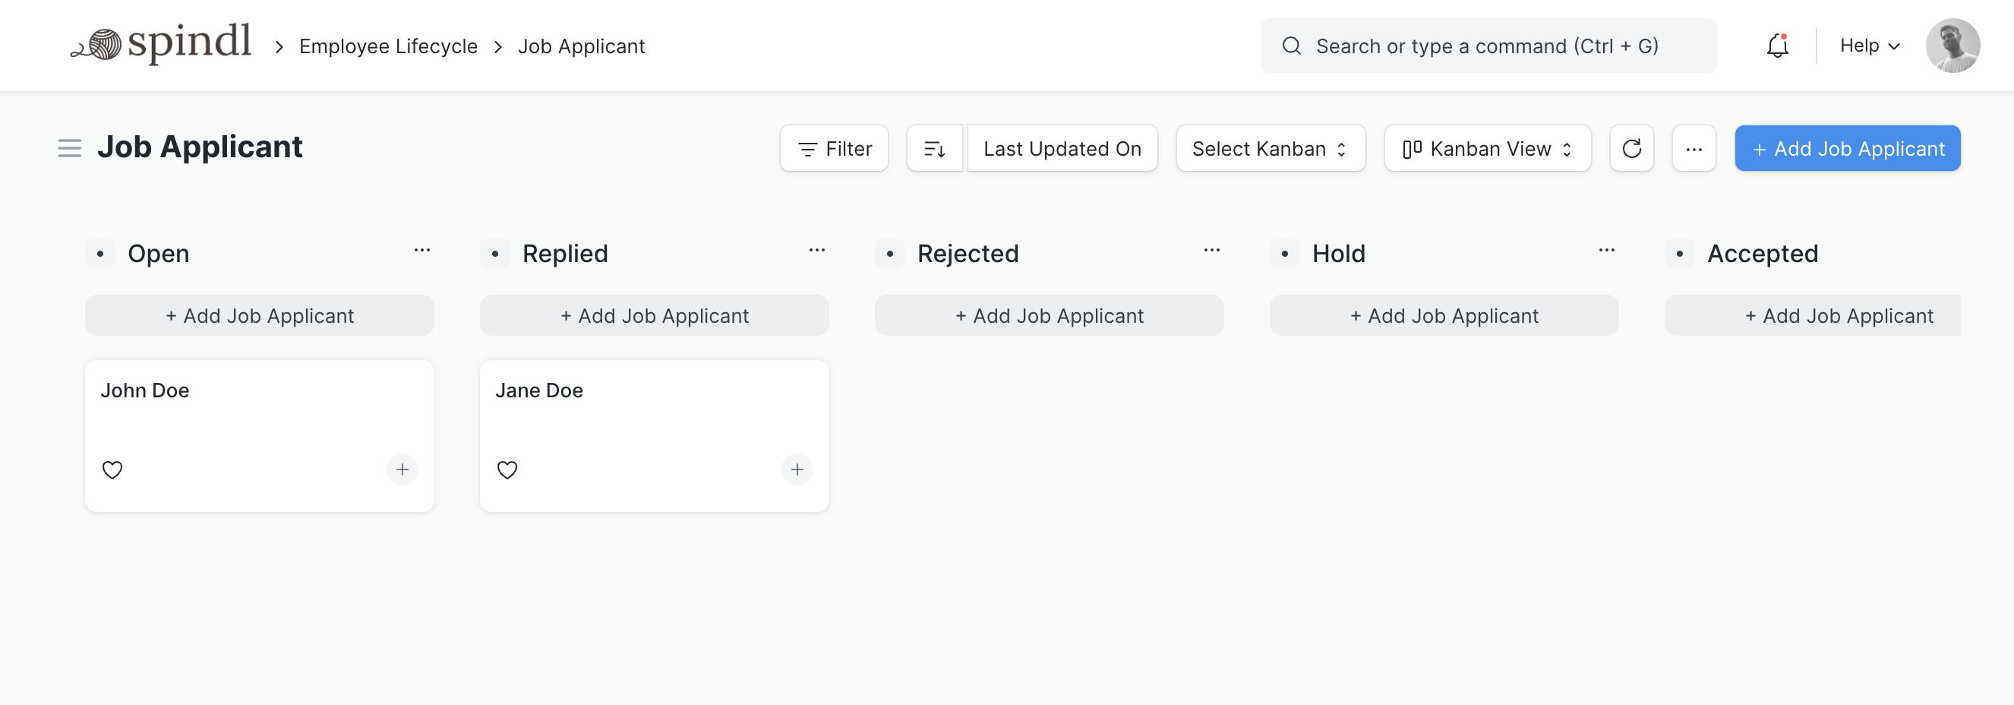Viewport: 2014px width, 705px height.
Task: Open the user avatar menu
Action: pos(1952,46)
